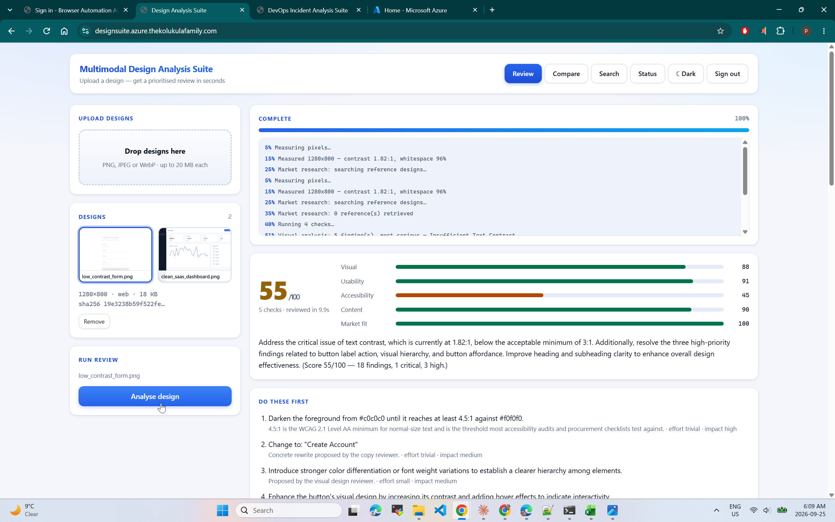Open the Search section
This screenshot has height=522, width=835.
(609, 73)
